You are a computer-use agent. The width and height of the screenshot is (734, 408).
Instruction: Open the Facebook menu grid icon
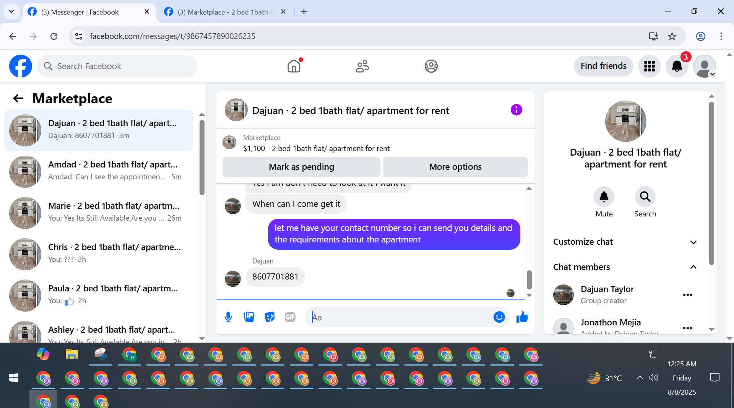[649, 66]
